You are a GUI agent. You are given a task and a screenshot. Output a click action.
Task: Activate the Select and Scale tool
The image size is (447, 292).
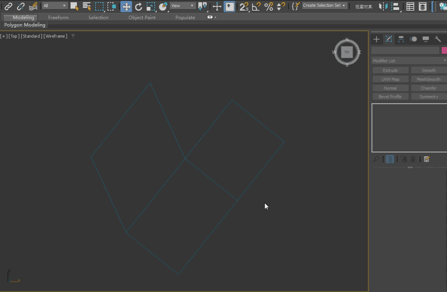pos(151,6)
